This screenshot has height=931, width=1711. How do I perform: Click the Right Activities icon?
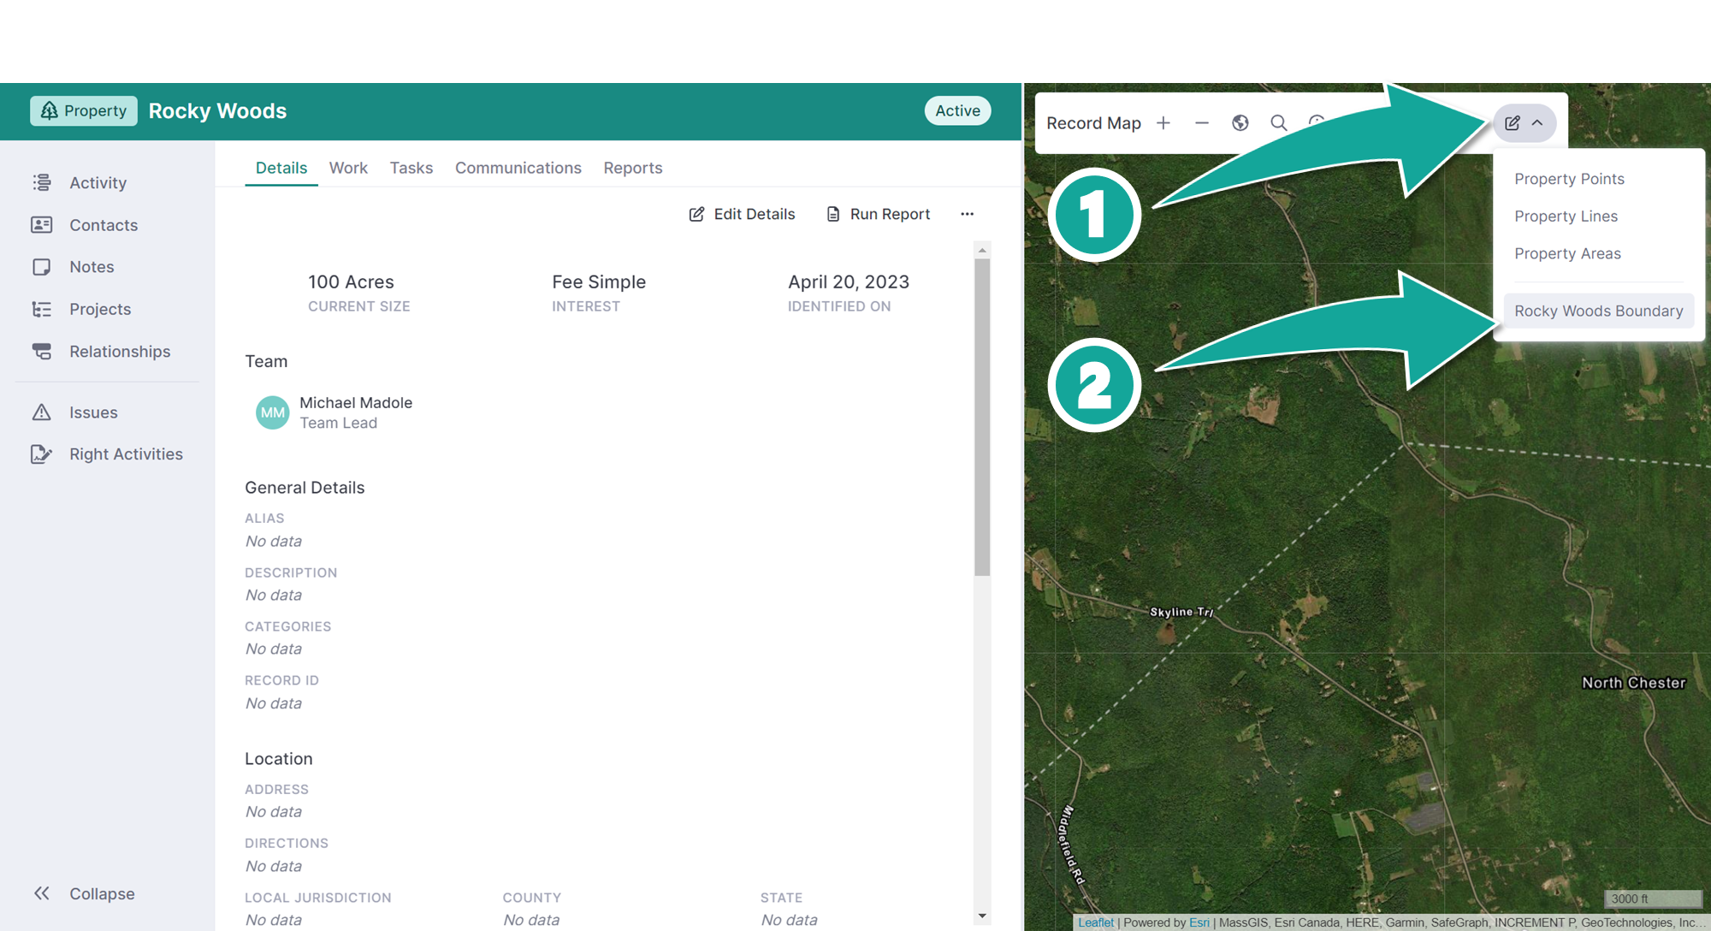(42, 454)
